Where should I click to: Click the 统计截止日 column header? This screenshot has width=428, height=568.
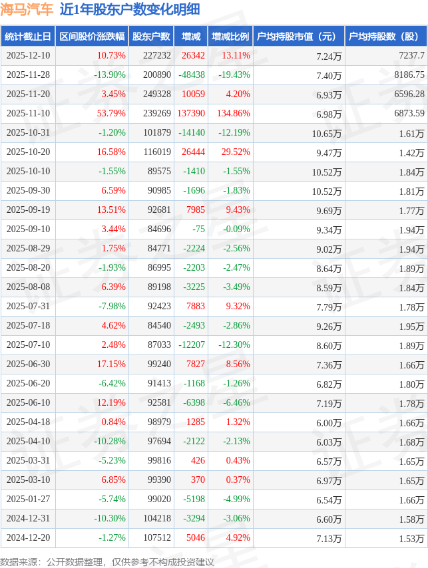coord(27,37)
